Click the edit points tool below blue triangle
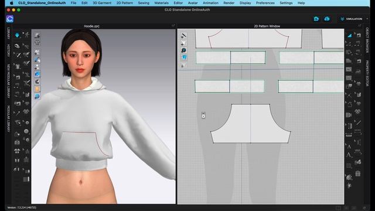 (349, 44)
